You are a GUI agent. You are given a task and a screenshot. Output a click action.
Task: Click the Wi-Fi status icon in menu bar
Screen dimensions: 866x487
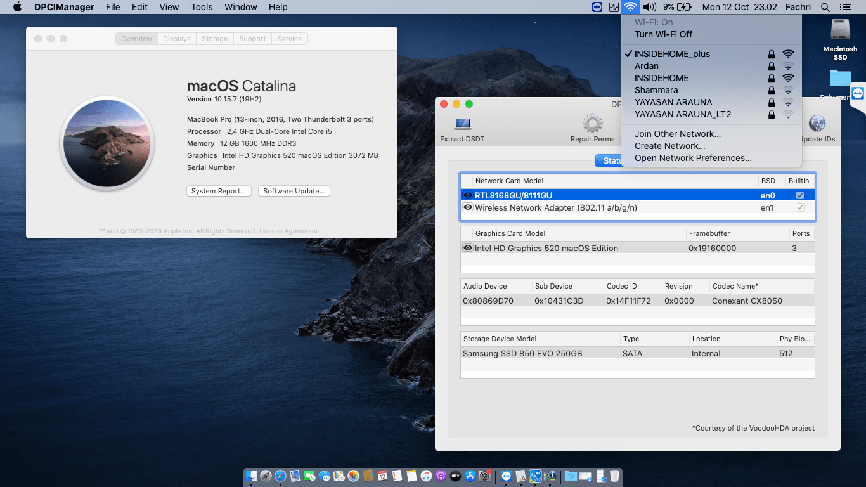630,7
